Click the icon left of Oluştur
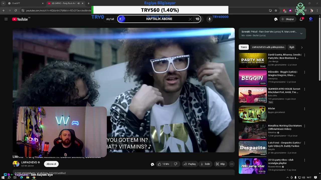The width and height of the screenshot is (321, 180). tap(276, 19)
